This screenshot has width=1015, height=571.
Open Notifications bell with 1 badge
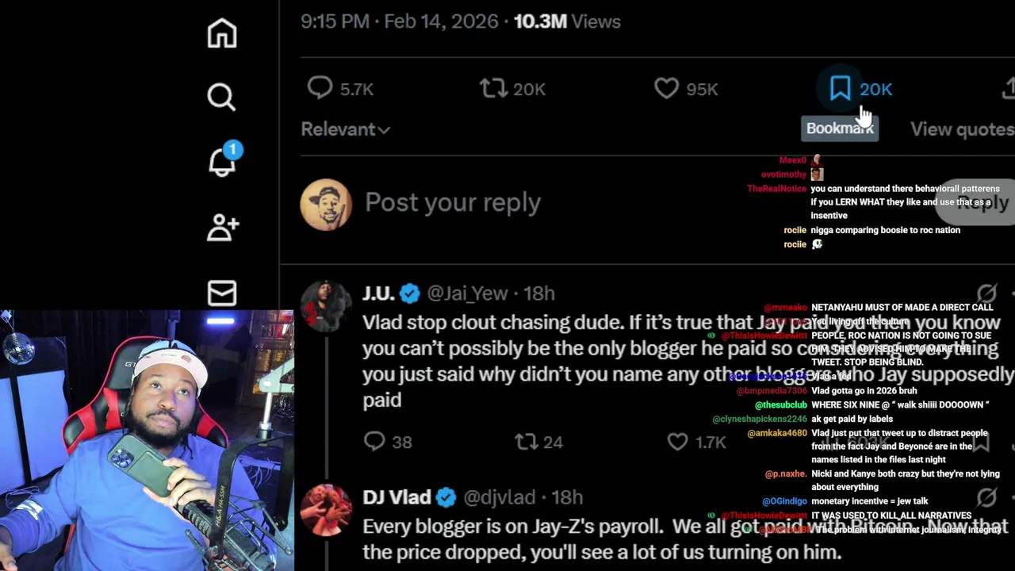click(x=224, y=159)
